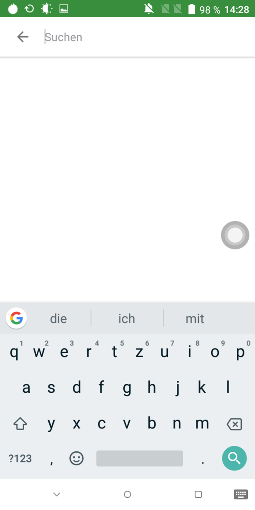Tap the floating gray assistive circle
The width and height of the screenshot is (255, 510).
pyautogui.click(x=235, y=235)
